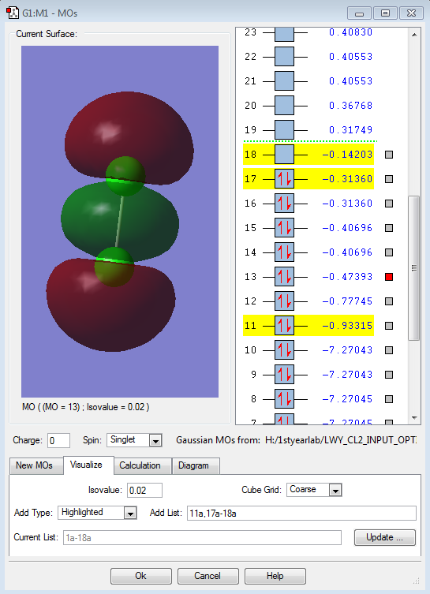Toggle the surface marker for MO 11
Screen dimensions: 430x594
[389, 326]
